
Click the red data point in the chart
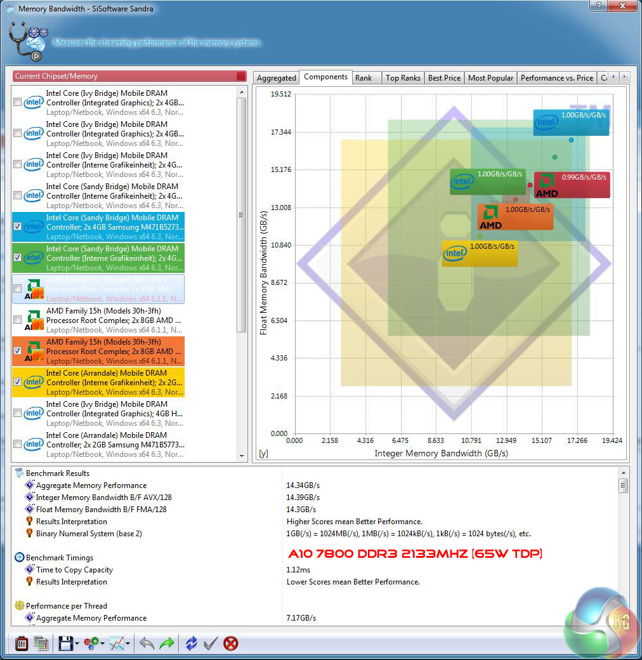click(530, 185)
